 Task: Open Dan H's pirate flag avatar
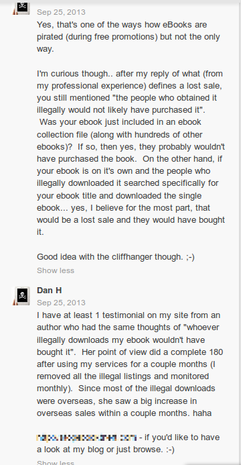tap(21, 296)
